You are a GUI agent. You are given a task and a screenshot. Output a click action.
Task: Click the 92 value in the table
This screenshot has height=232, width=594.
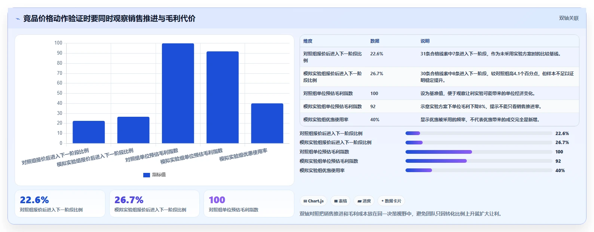click(x=373, y=107)
